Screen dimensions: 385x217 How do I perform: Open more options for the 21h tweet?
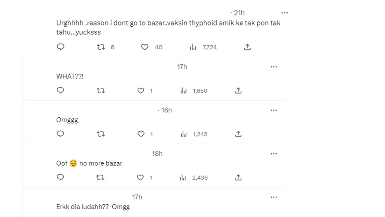[285, 13]
